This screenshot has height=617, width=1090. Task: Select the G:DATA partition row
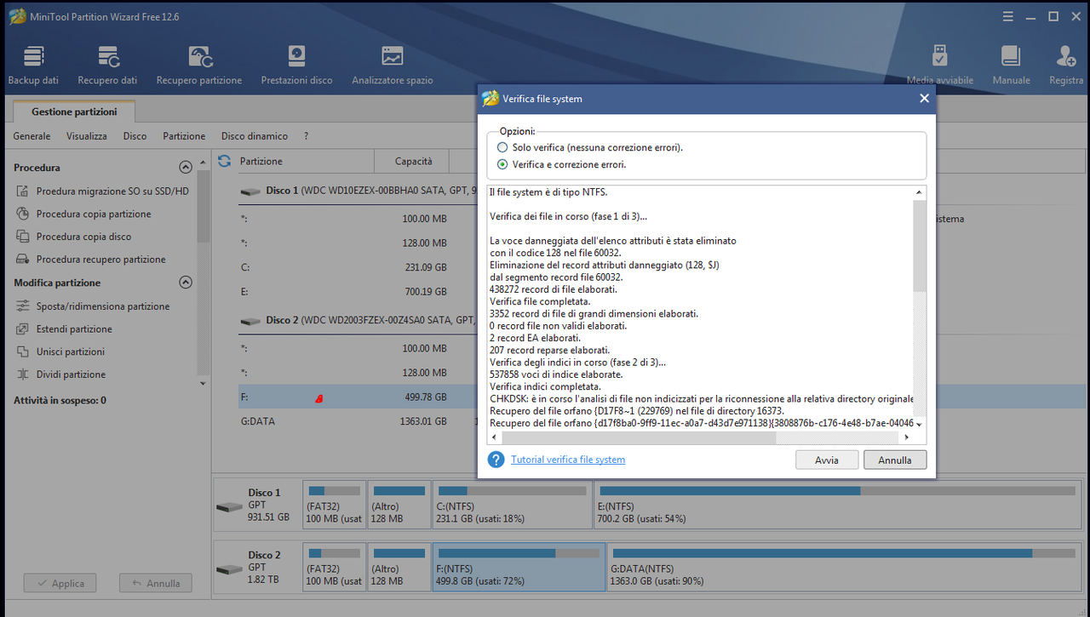pos(344,420)
